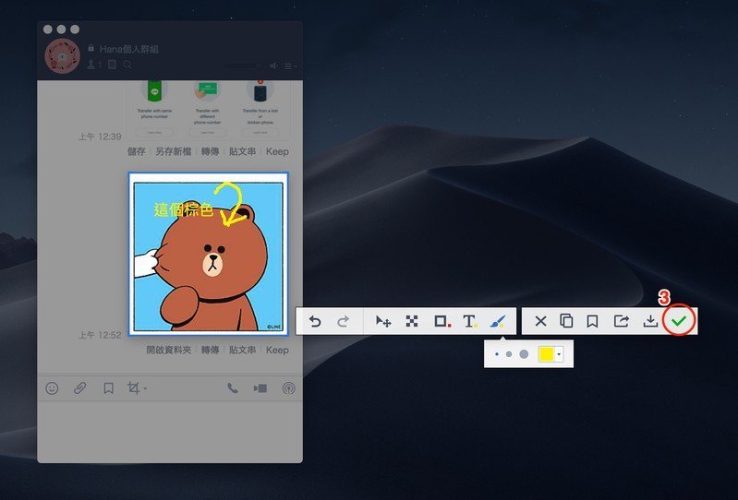Screen dimensions: 738x500
Task: Expand the screen capture crop menu arrow
Action: [145, 388]
